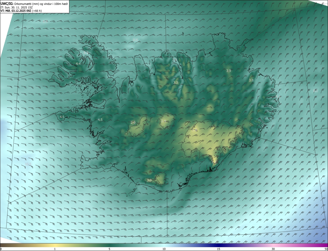
Task: Click the 2.4 value label on the glacier
Action: [163, 121]
